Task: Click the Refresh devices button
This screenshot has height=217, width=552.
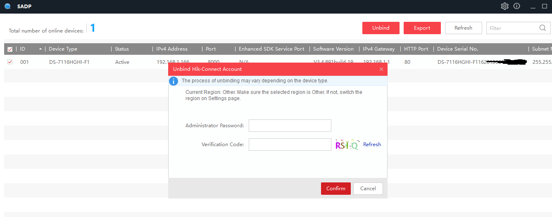Action: click(x=464, y=28)
